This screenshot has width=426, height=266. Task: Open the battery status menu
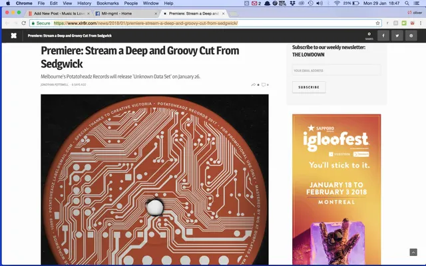[351, 3]
